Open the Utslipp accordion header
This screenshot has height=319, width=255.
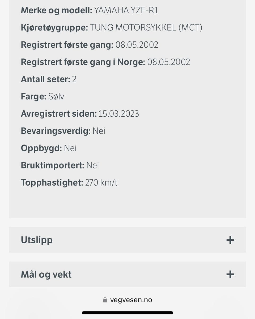pyautogui.click(x=37, y=240)
